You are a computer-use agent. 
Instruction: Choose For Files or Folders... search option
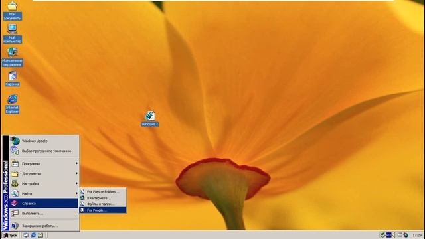103,192
